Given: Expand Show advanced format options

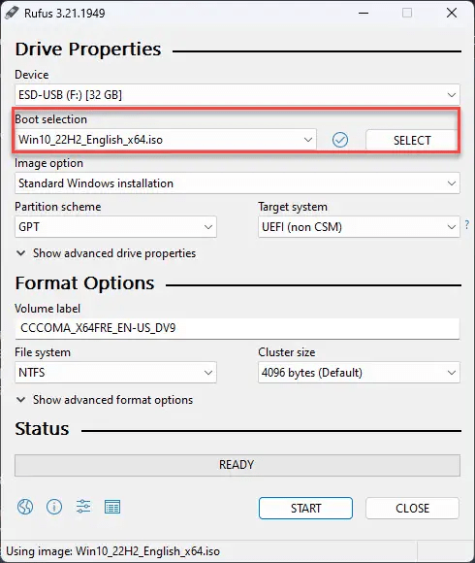Looking at the screenshot, I should (x=105, y=400).
